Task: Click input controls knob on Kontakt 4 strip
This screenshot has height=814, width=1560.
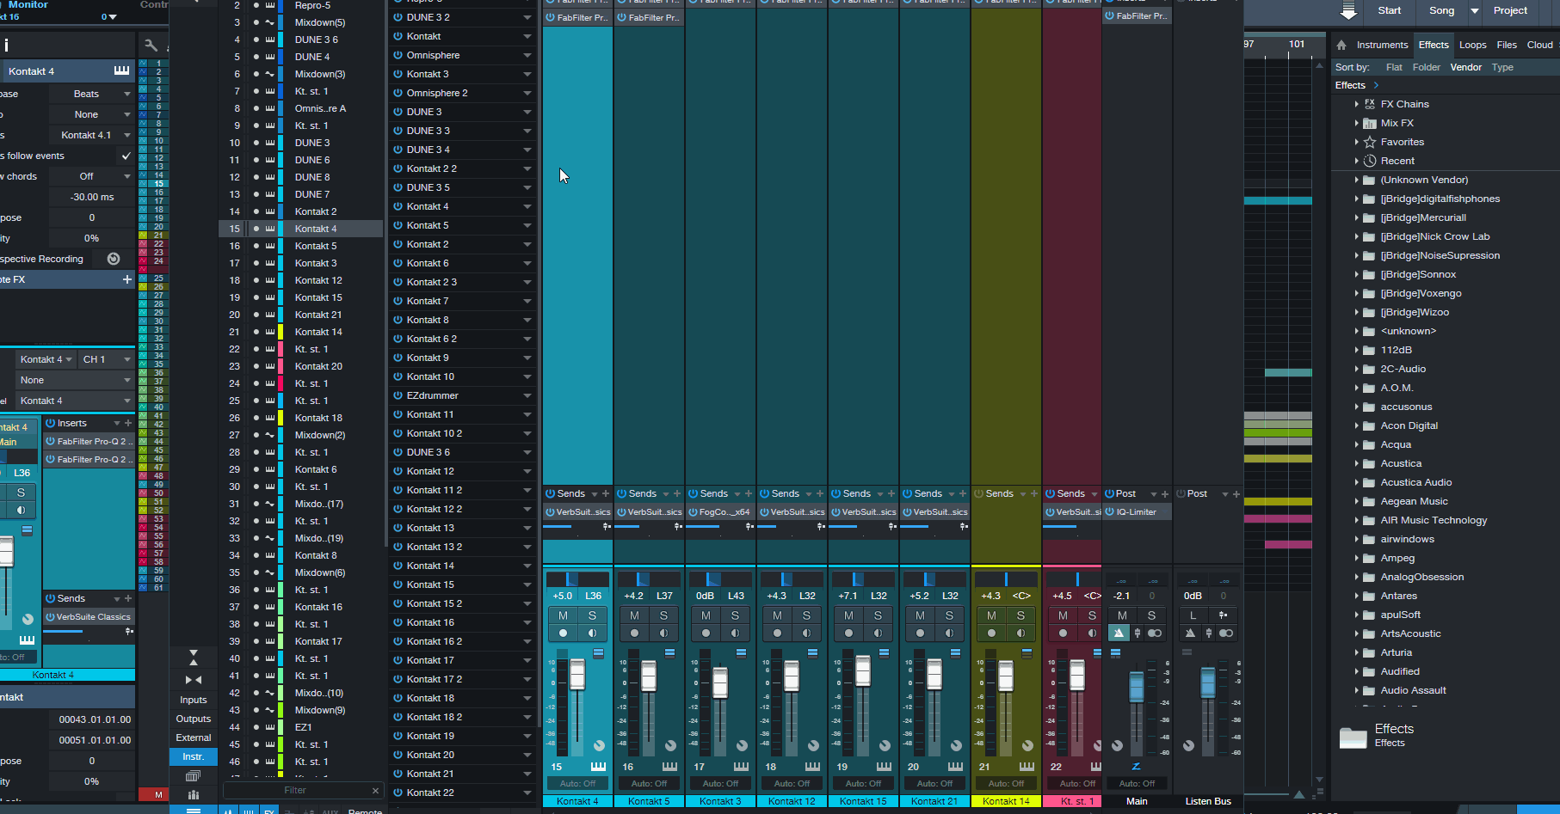Action: 600,745
